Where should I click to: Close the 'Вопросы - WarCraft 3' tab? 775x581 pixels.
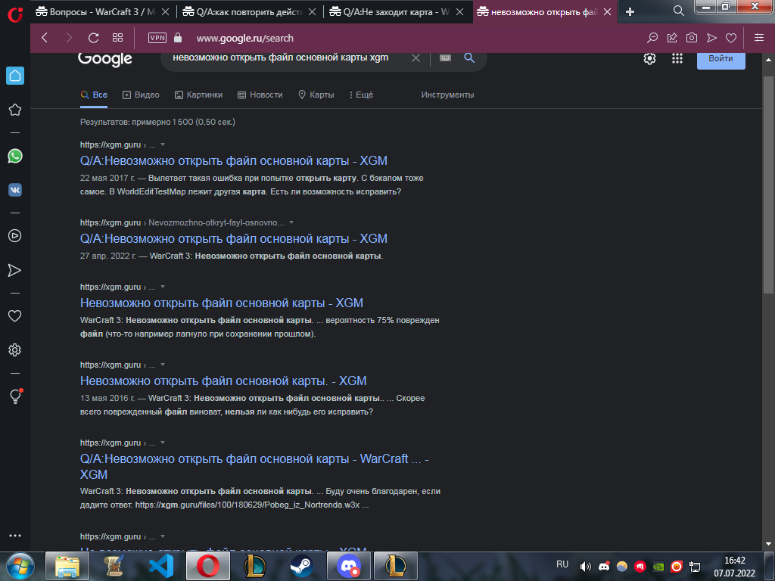(x=166, y=12)
